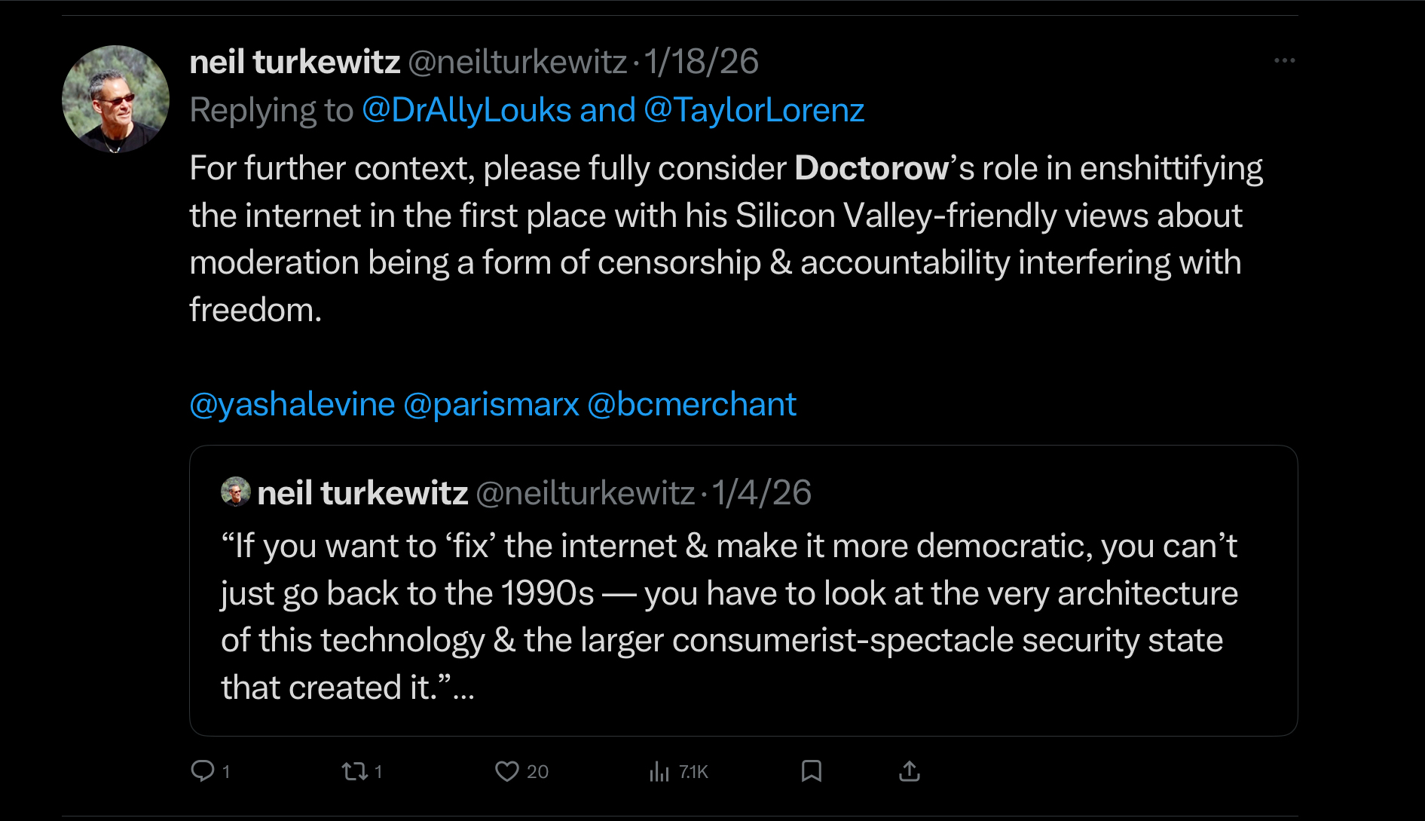
Task: Open @DrAllyLouks profile link
Action: (466, 110)
